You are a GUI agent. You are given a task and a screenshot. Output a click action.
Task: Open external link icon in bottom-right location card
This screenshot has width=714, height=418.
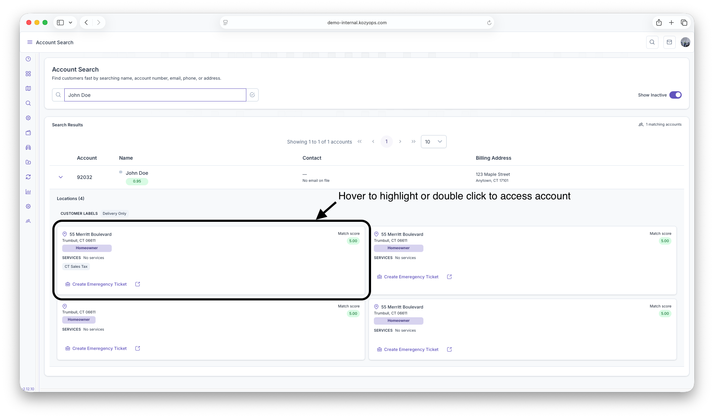click(449, 350)
